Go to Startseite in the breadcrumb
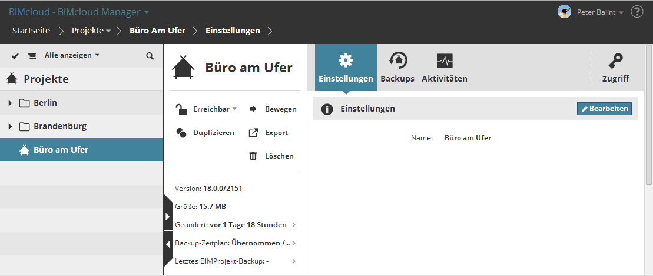The image size is (653, 276). coord(31,31)
